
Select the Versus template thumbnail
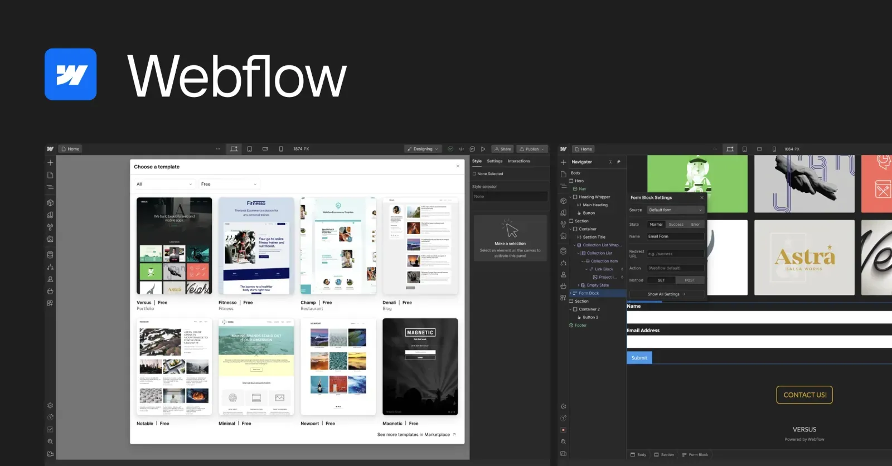pos(174,246)
